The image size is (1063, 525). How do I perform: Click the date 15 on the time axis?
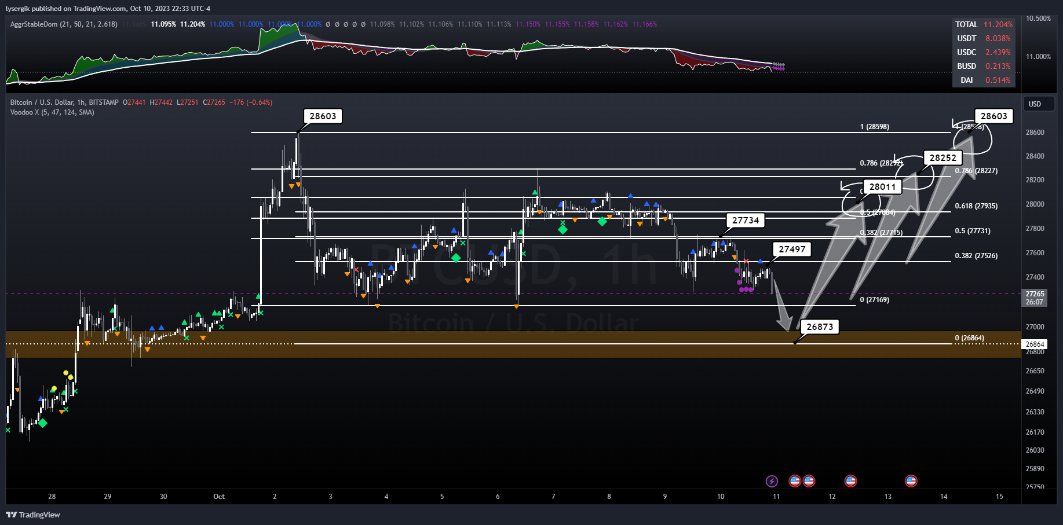coord(999,497)
